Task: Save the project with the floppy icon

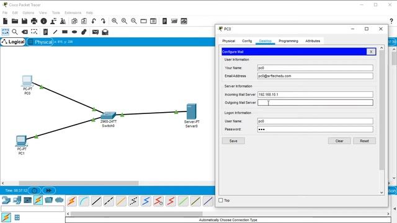Action: (24, 21)
